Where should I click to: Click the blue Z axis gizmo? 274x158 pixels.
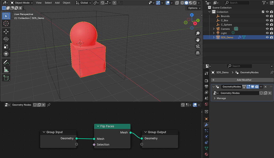click(x=192, y=15)
